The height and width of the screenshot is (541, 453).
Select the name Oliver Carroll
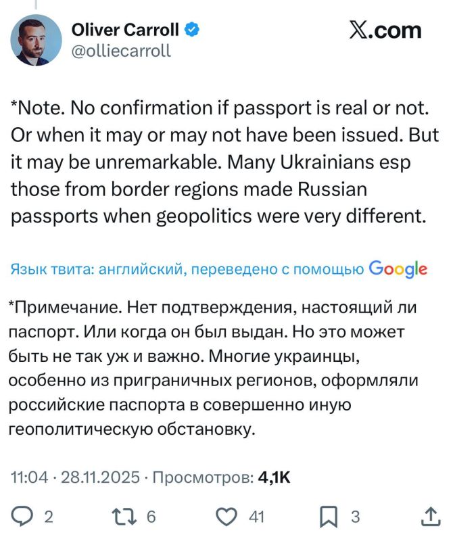click(x=126, y=30)
